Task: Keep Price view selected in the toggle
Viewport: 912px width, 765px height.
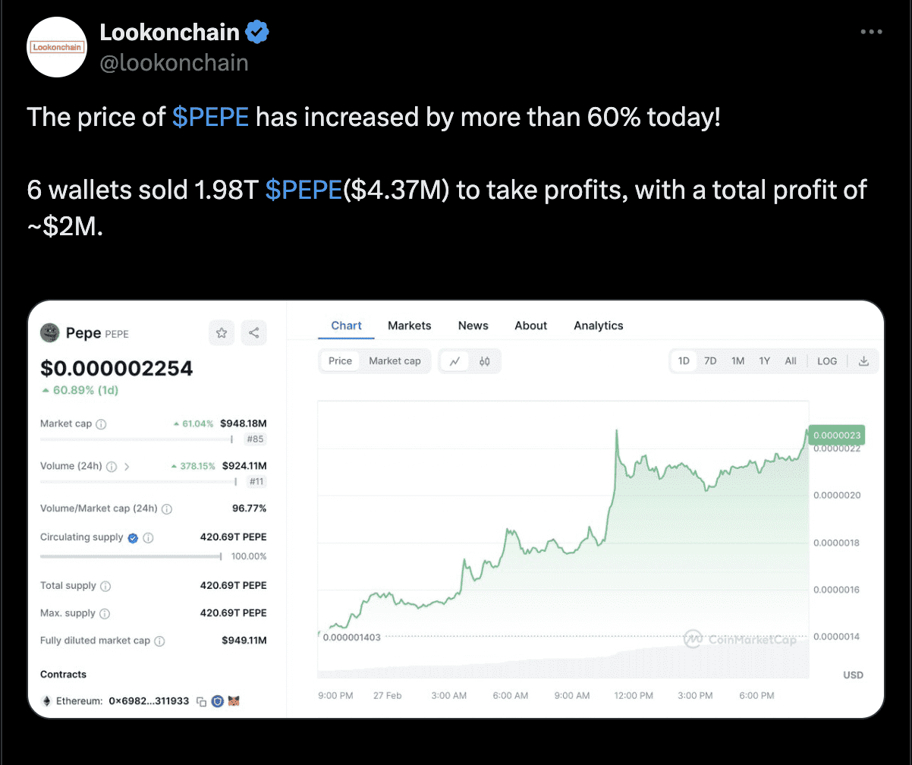Action: (x=339, y=361)
